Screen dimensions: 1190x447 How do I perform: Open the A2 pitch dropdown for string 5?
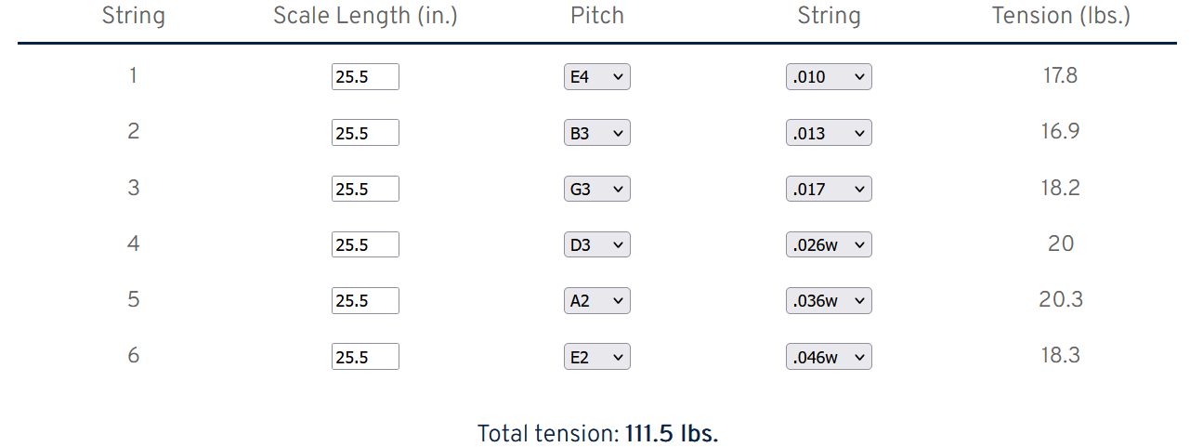(x=597, y=300)
